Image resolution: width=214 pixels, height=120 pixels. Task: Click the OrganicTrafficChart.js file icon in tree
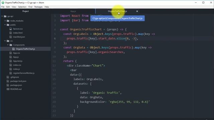[13, 49]
